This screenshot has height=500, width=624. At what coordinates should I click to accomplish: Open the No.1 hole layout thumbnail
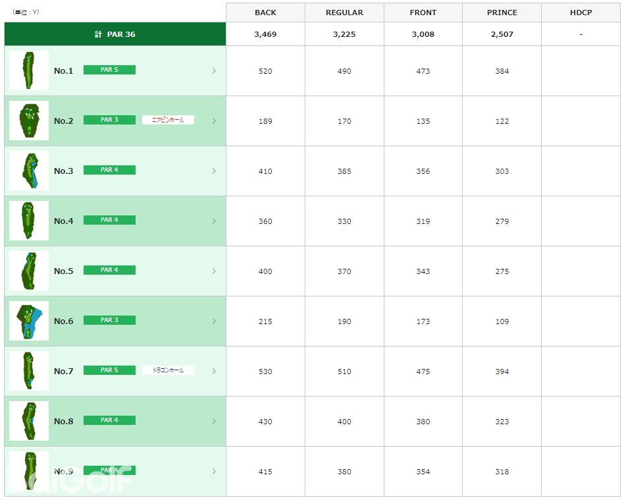click(x=29, y=70)
